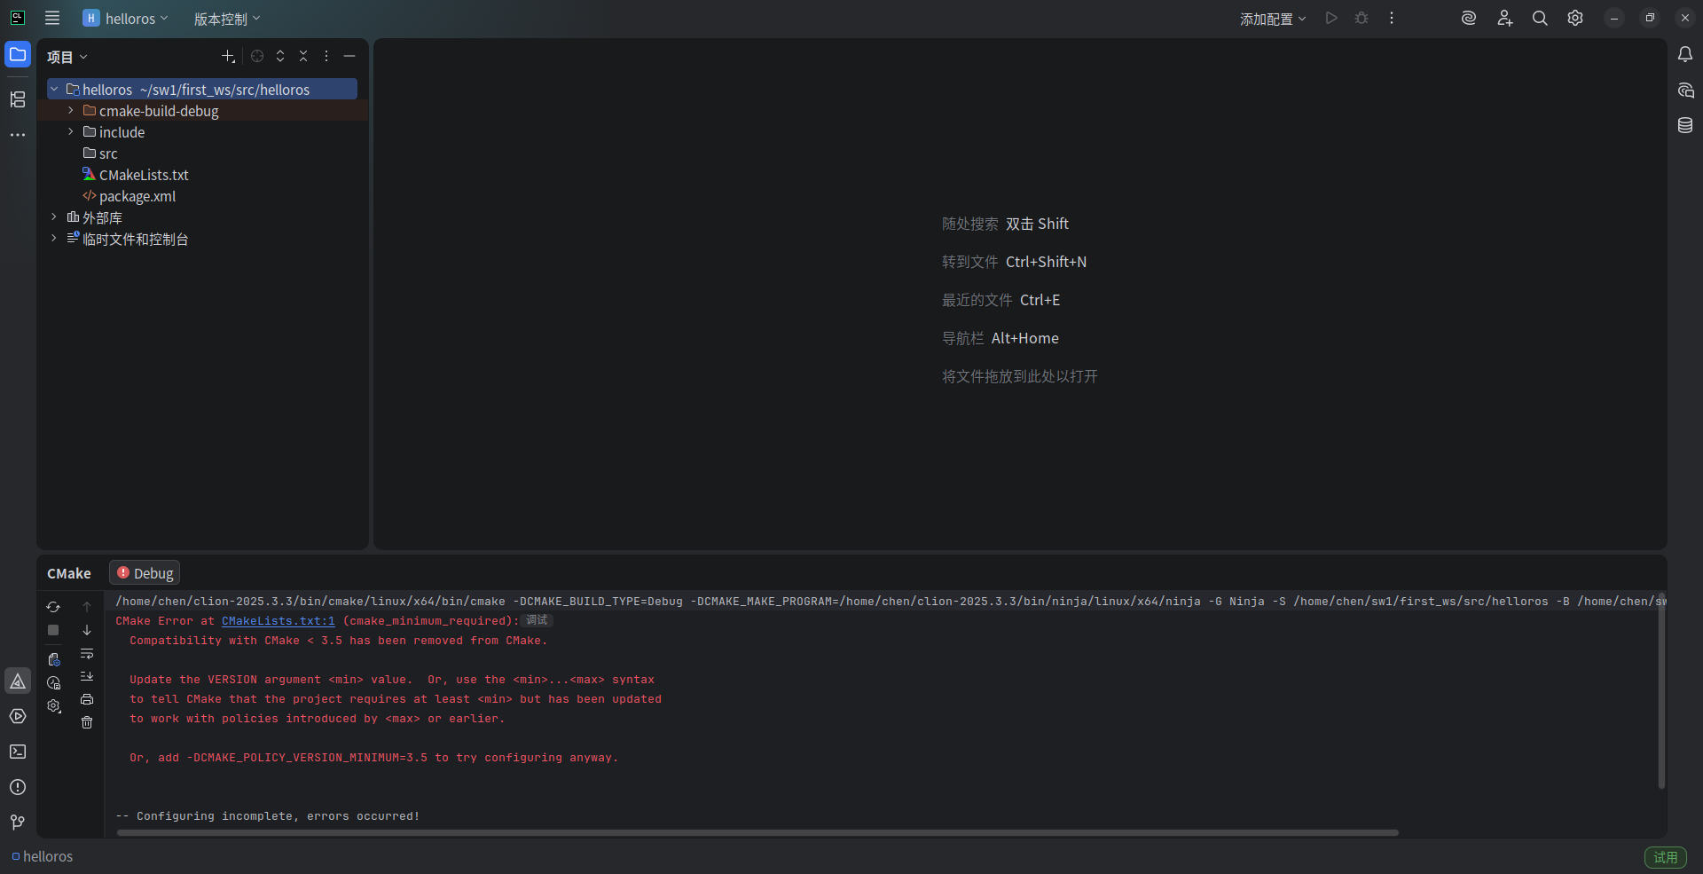1703x874 pixels.
Task: Open the AI Chat tool window on right sidebar
Action: tap(1685, 90)
